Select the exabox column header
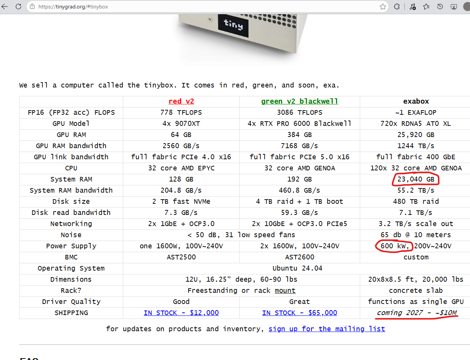 tap(416, 101)
